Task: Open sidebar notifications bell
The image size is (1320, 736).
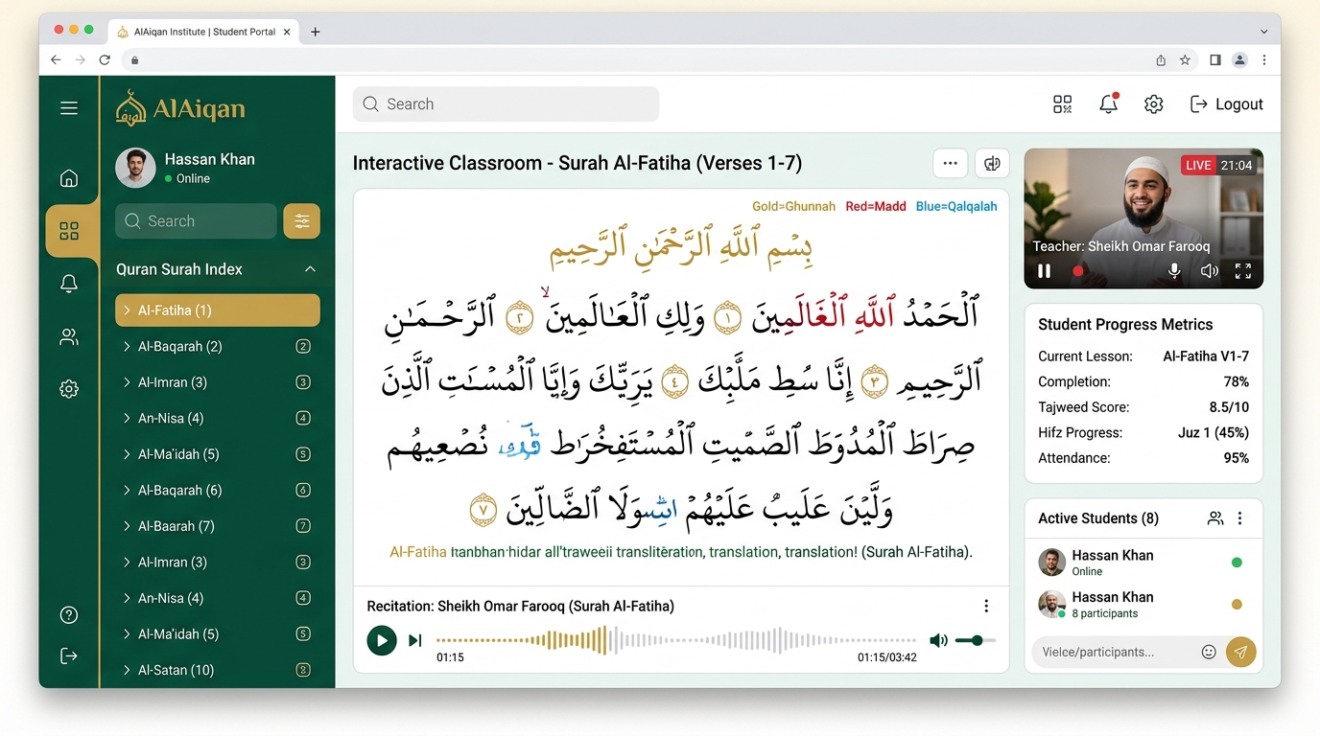Action: click(69, 284)
